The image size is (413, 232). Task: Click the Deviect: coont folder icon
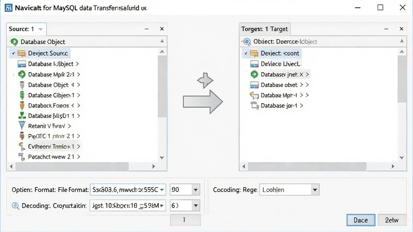click(254, 54)
